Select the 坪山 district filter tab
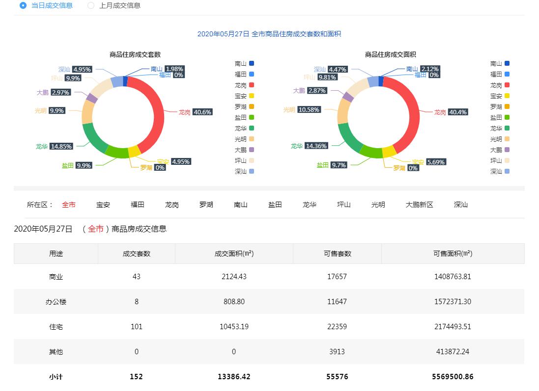539x391 pixels. click(x=344, y=205)
